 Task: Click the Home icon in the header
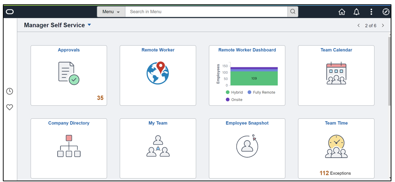[x=342, y=12]
